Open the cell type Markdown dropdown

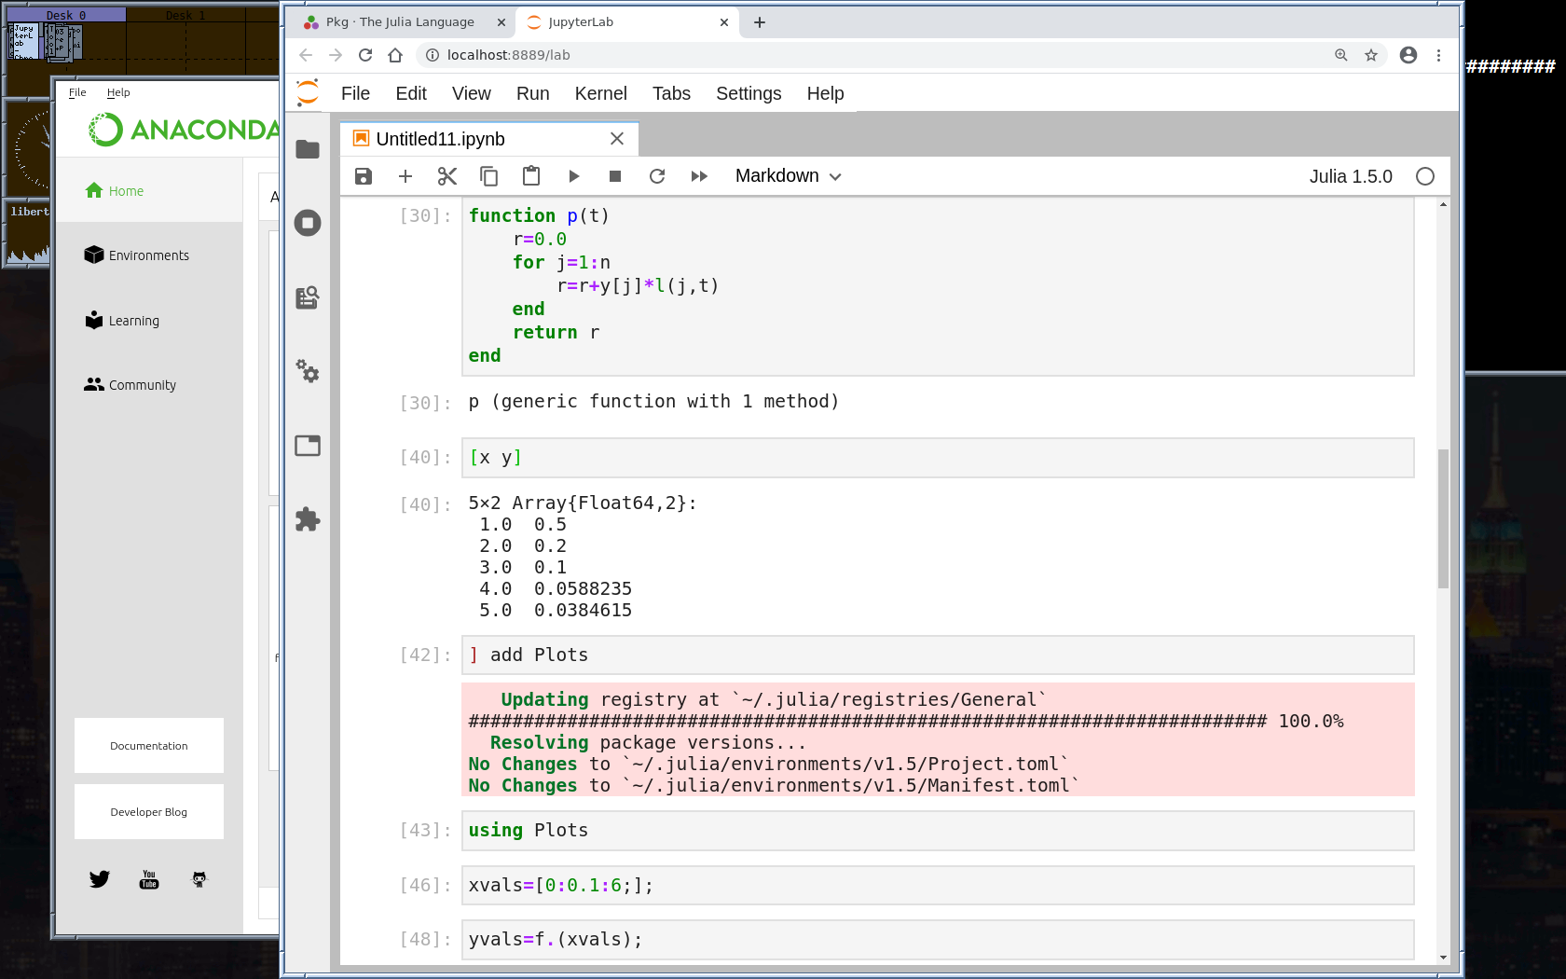tap(788, 176)
